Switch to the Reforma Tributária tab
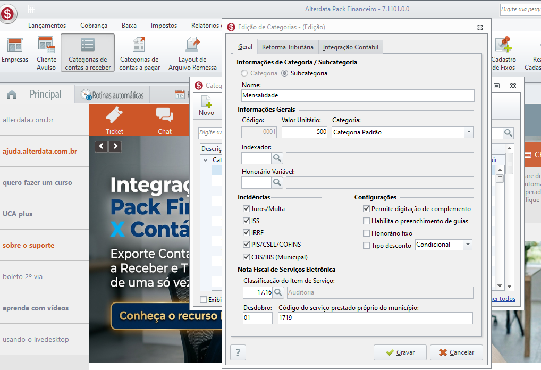 point(288,47)
